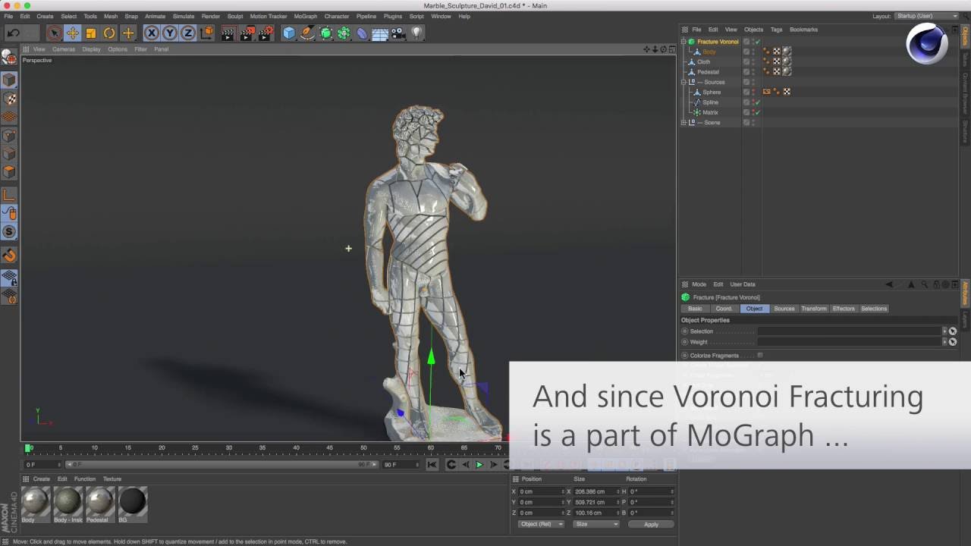Image resolution: width=971 pixels, height=546 pixels.
Task: Open the Object (Rel) coordinate dropdown
Action: [x=541, y=524]
